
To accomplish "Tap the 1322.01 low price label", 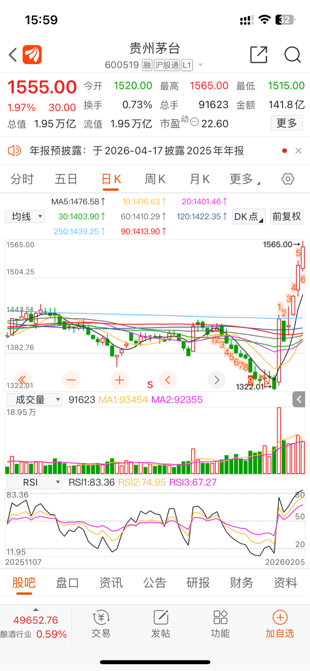I will (x=249, y=387).
